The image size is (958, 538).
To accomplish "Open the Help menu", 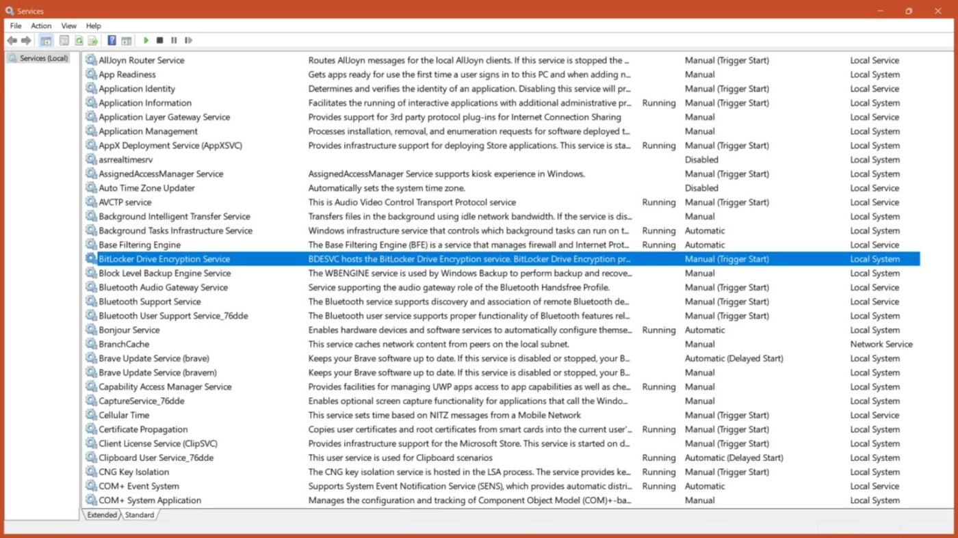I will tap(94, 26).
